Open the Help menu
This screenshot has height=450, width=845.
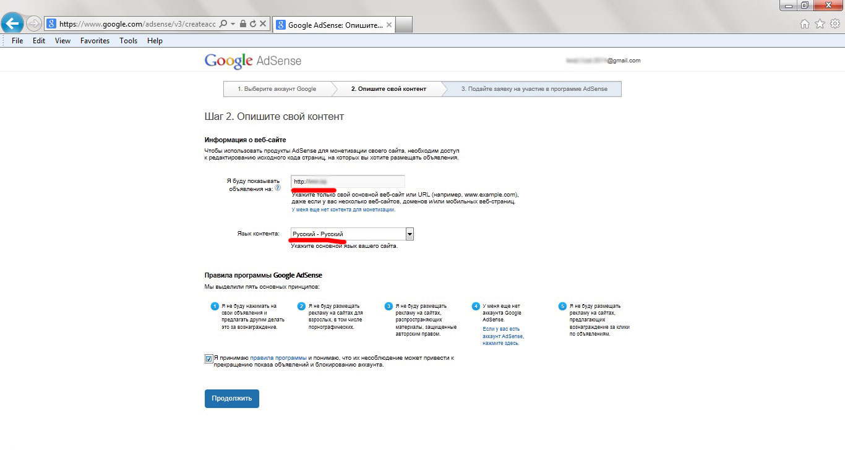coord(155,41)
